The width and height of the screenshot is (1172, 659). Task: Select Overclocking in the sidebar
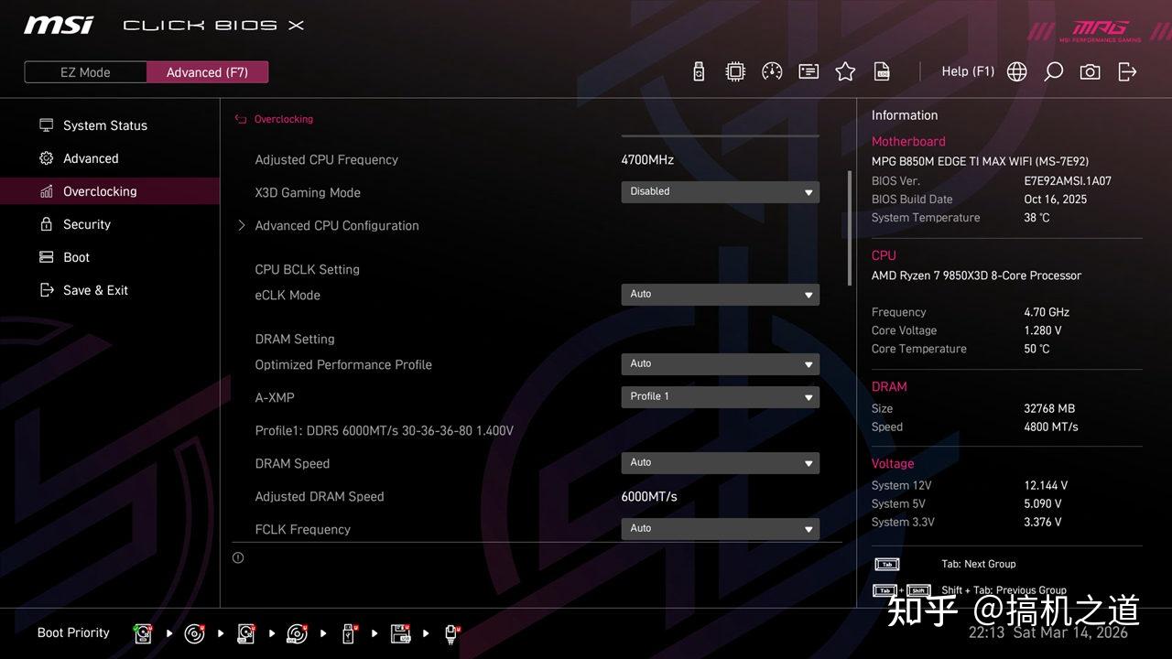coord(110,191)
